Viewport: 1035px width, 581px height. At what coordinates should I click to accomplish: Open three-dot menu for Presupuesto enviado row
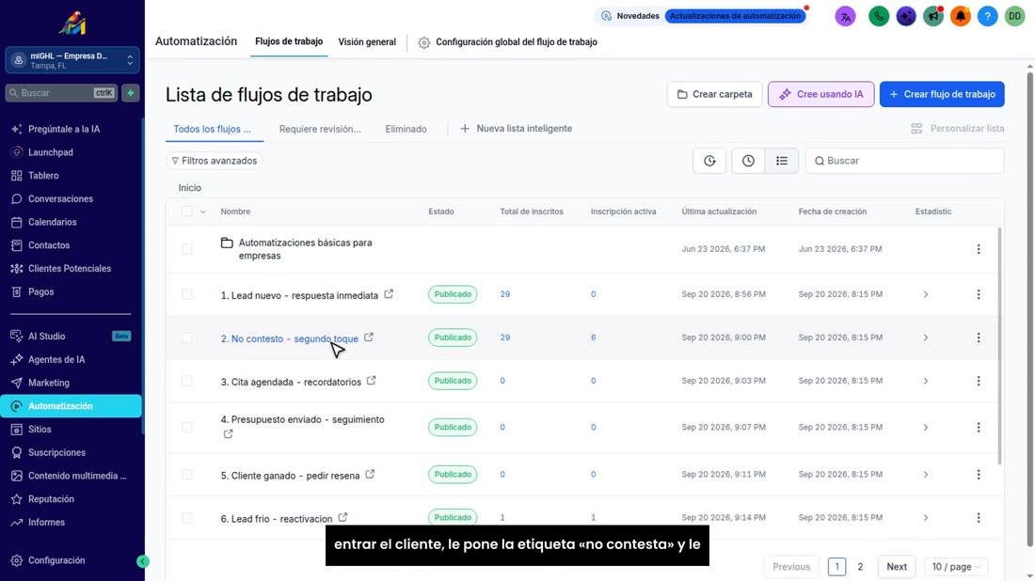point(979,428)
